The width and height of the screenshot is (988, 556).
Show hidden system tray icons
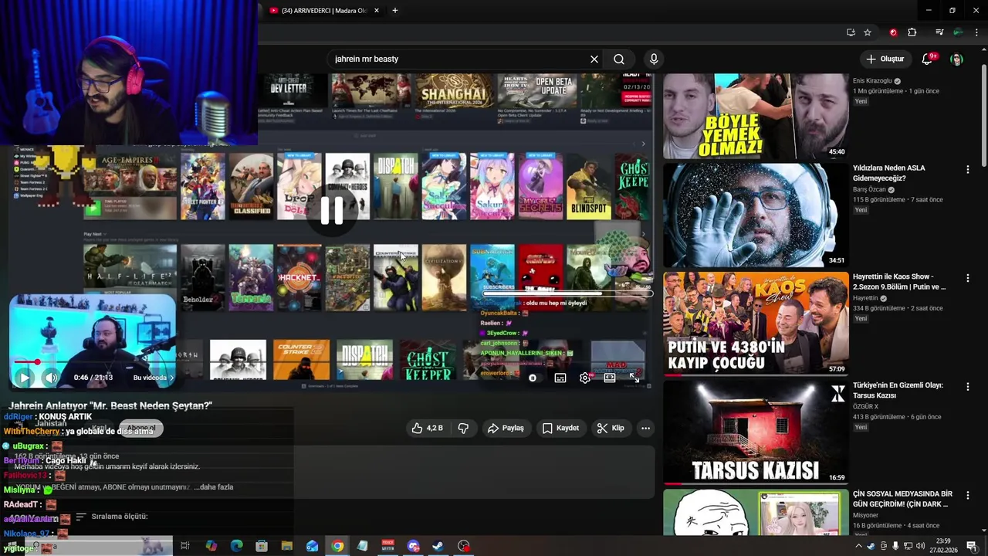click(x=858, y=546)
